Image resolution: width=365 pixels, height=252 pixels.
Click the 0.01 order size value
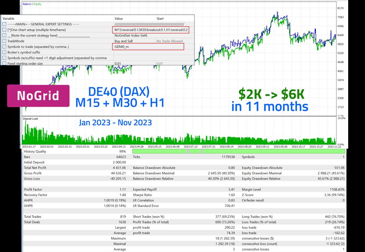tap(118, 63)
